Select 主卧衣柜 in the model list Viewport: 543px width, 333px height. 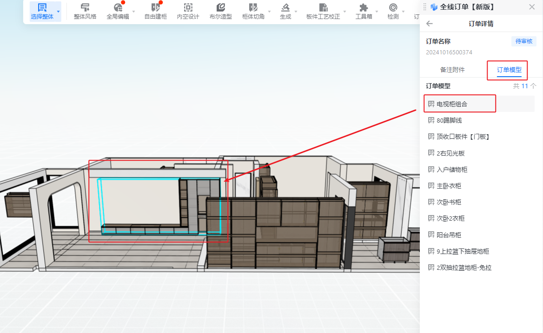[449, 186]
